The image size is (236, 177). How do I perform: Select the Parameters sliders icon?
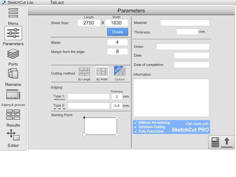tap(13, 33)
